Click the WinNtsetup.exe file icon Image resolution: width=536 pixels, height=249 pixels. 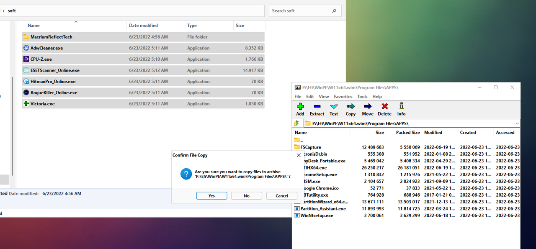[297, 216]
